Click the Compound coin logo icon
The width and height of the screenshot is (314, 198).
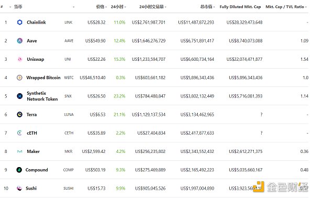click(19, 170)
